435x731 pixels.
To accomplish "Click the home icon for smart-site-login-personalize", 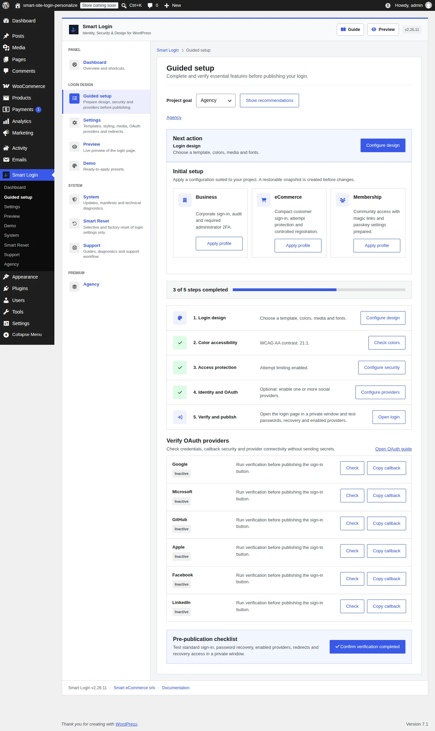I will click(18, 5).
